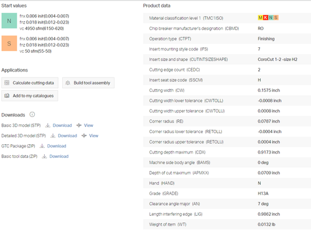Download the Basic 3D model STP

tap(62, 126)
